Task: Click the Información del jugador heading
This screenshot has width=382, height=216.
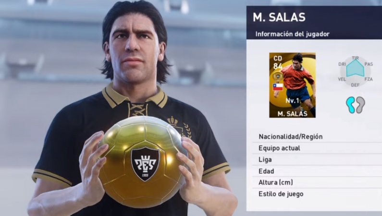Action: 292,34
